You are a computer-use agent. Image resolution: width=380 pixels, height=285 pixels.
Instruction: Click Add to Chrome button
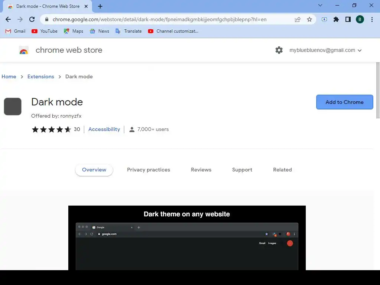344,102
